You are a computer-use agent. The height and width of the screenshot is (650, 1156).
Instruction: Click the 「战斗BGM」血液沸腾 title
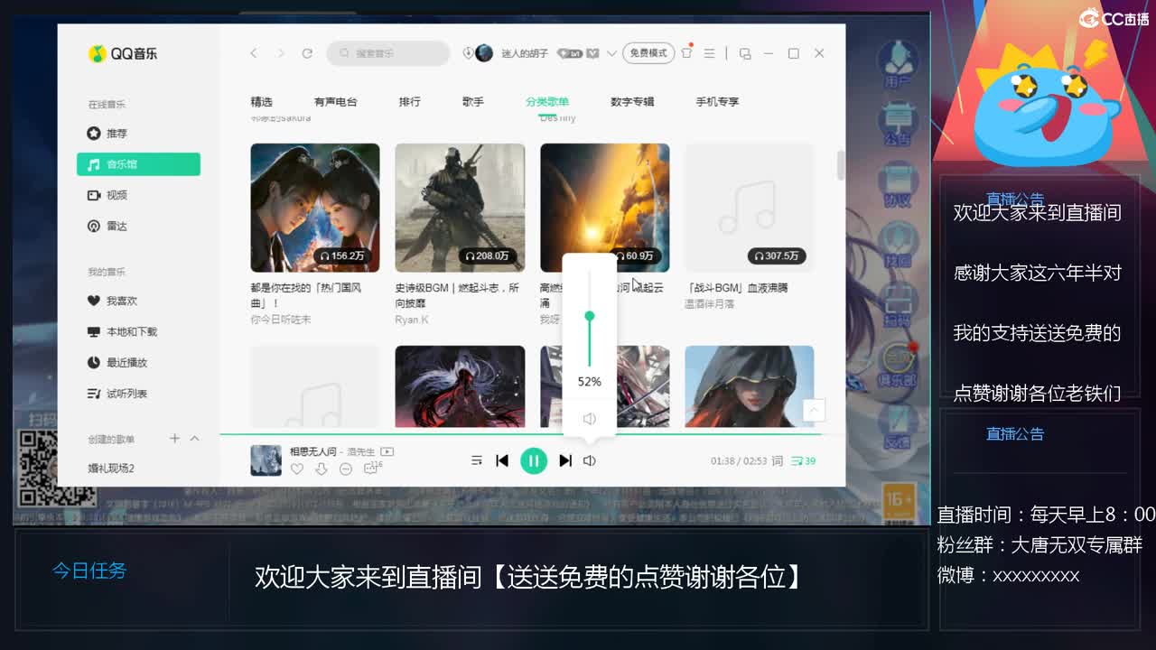(x=738, y=288)
